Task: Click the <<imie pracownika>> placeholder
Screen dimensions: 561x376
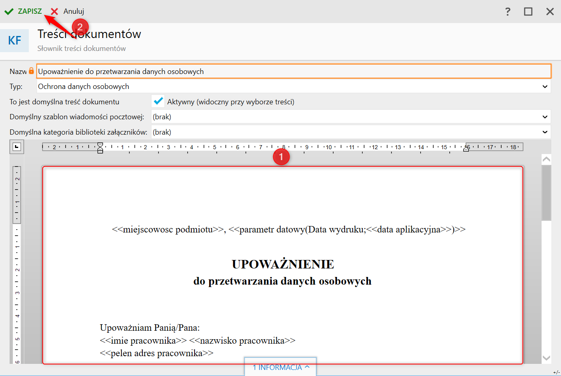Action: [143, 340]
